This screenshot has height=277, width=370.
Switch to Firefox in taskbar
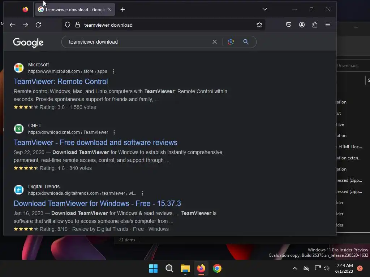pos(201,268)
